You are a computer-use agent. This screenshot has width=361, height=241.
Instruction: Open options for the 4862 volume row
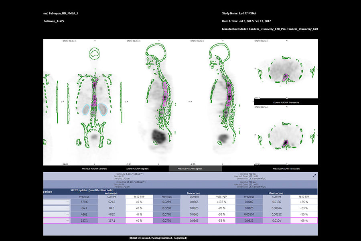(67, 214)
